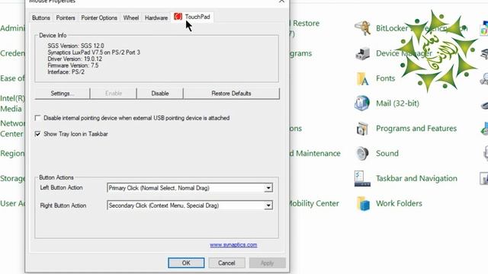Click the Programs and Features icon

tap(362, 129)
